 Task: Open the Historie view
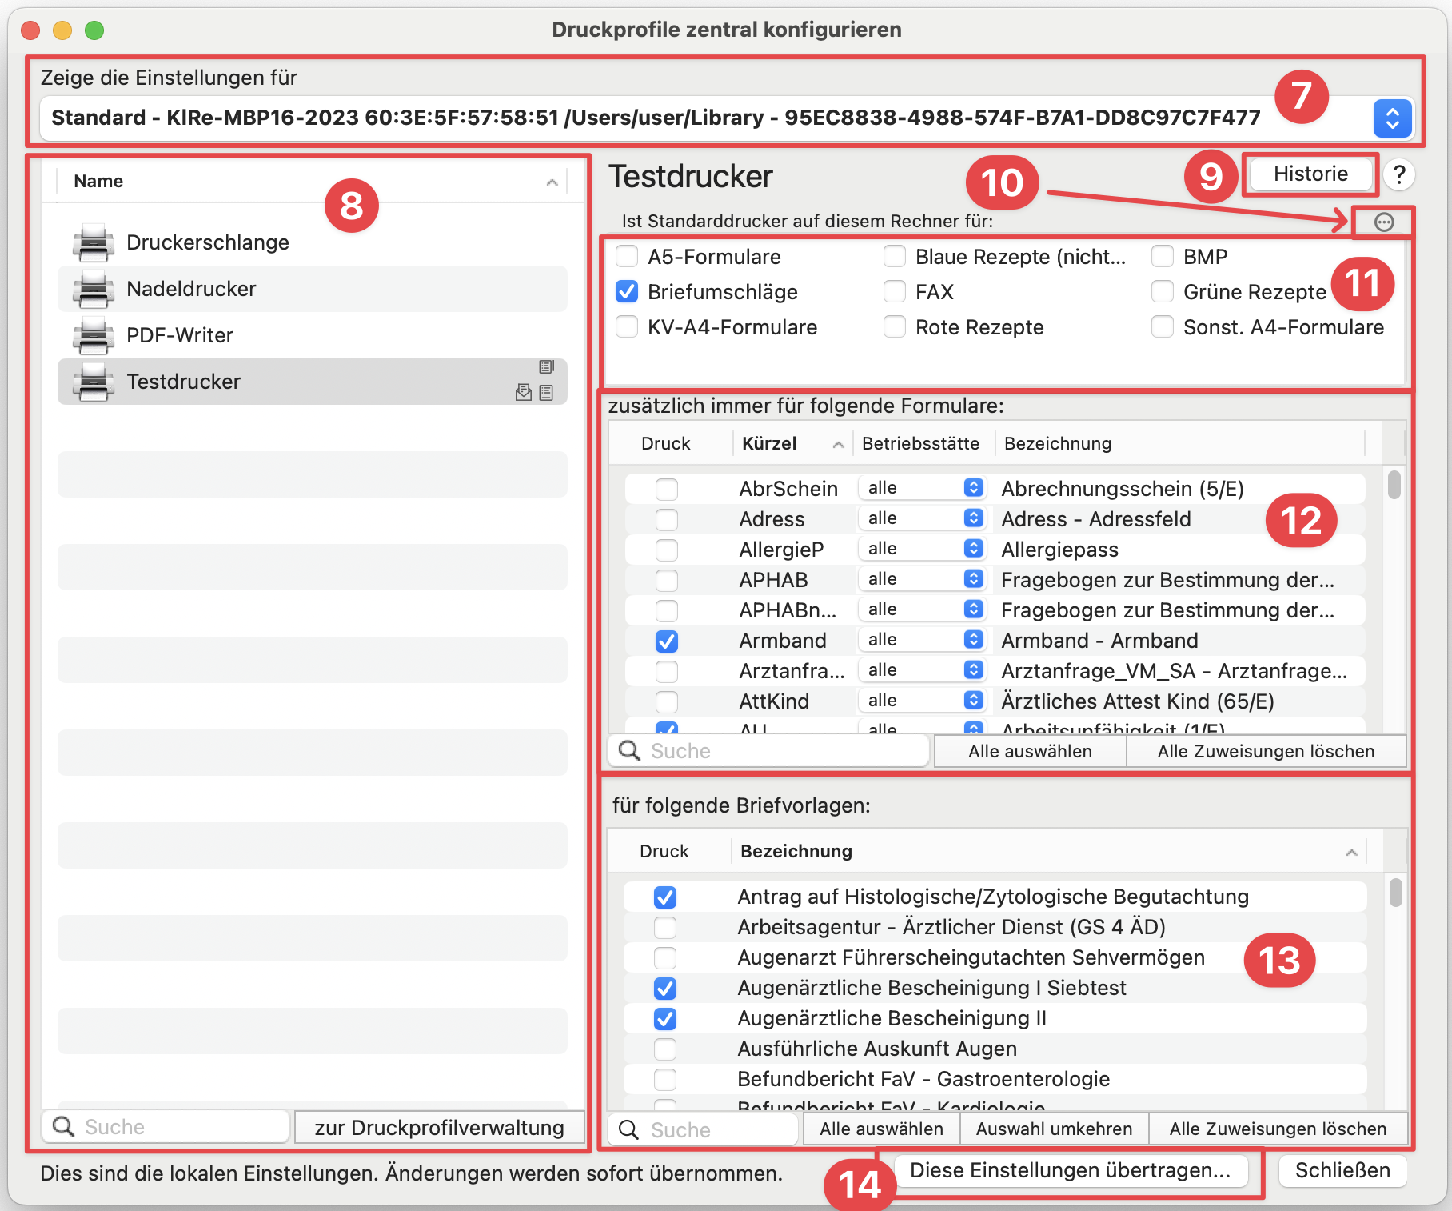1310,174
